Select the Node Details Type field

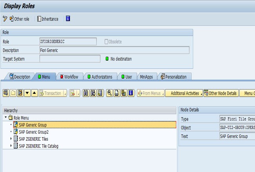coord(237,119)
